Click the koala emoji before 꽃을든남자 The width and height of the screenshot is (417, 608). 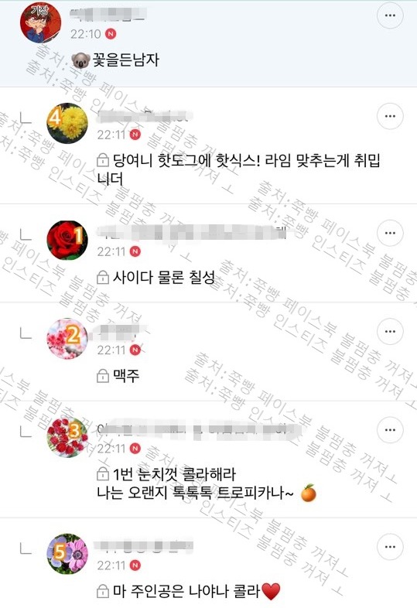pos(80,60)
